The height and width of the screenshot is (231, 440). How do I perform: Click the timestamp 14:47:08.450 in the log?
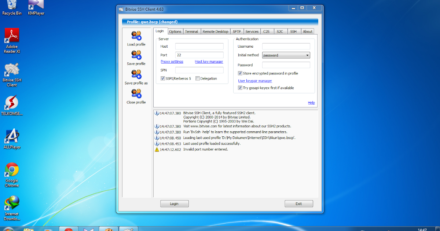tap(170, 138)
